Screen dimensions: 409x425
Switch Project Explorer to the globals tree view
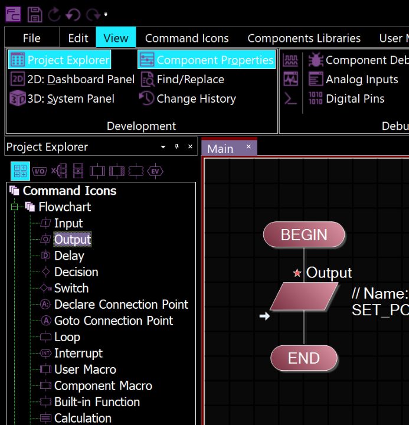59,171
